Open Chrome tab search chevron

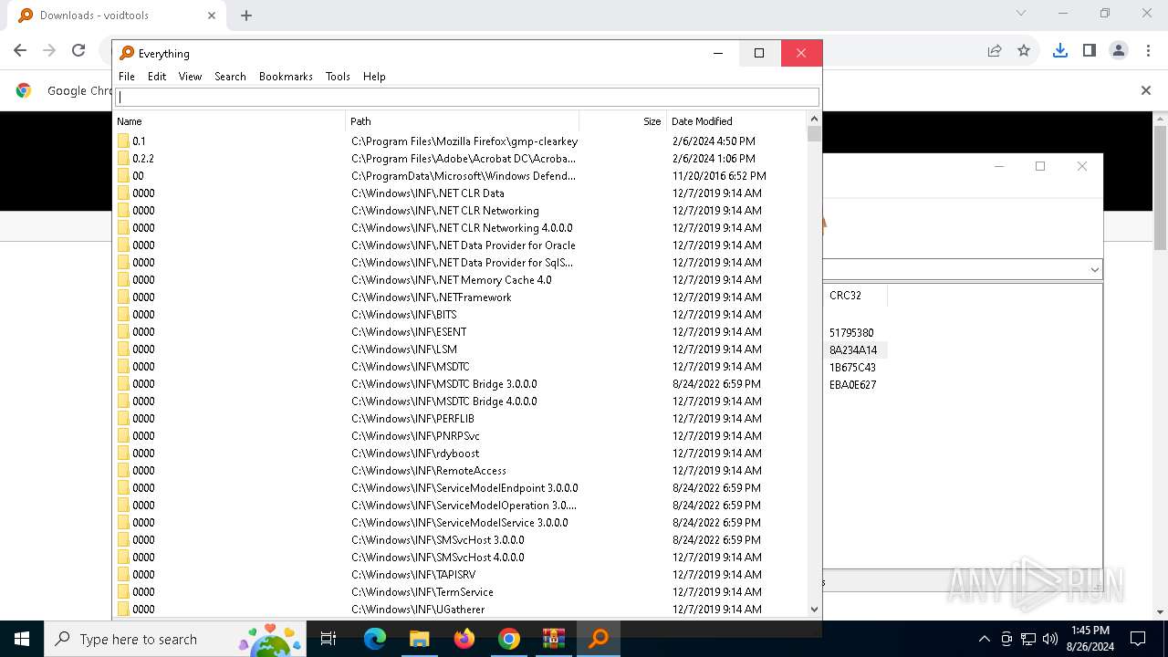(x=1021, y=14)
